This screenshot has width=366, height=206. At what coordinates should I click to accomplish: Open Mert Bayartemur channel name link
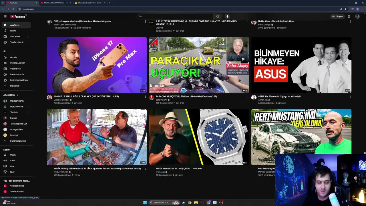61,100
